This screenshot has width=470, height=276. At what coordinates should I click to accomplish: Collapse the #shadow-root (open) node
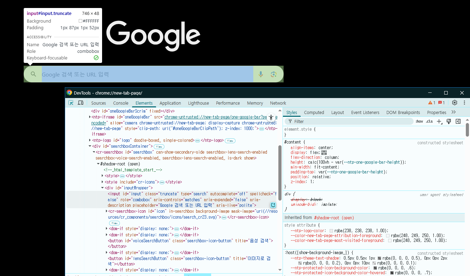click(98, 164)
